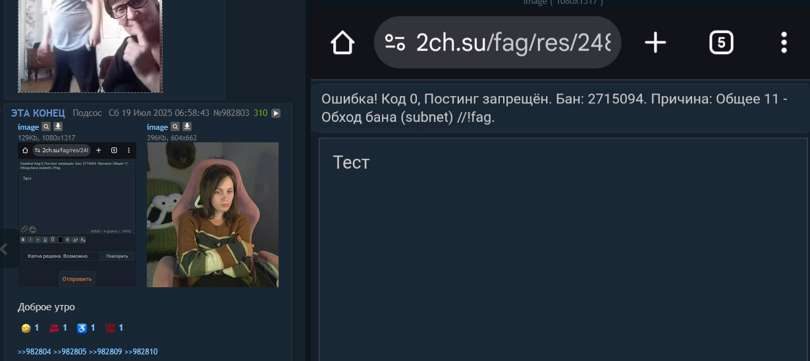Click the site settings icon inside the 2ch.su address bar
Image resolution: width=810 pixels, height=361 pixels.
click(395, 43)
